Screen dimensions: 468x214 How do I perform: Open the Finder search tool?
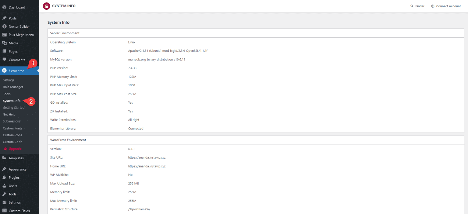tap(417, 6)
